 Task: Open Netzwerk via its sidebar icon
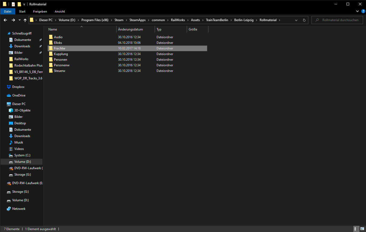tap(9, 209)
